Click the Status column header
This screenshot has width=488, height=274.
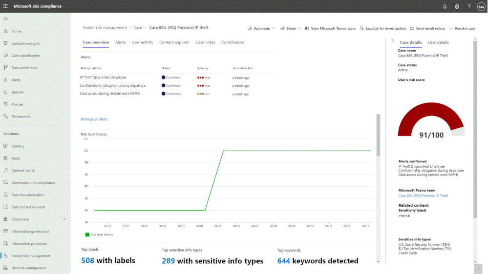point(166,68)
